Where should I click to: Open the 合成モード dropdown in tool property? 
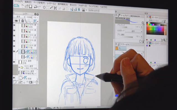coord(134,31)
